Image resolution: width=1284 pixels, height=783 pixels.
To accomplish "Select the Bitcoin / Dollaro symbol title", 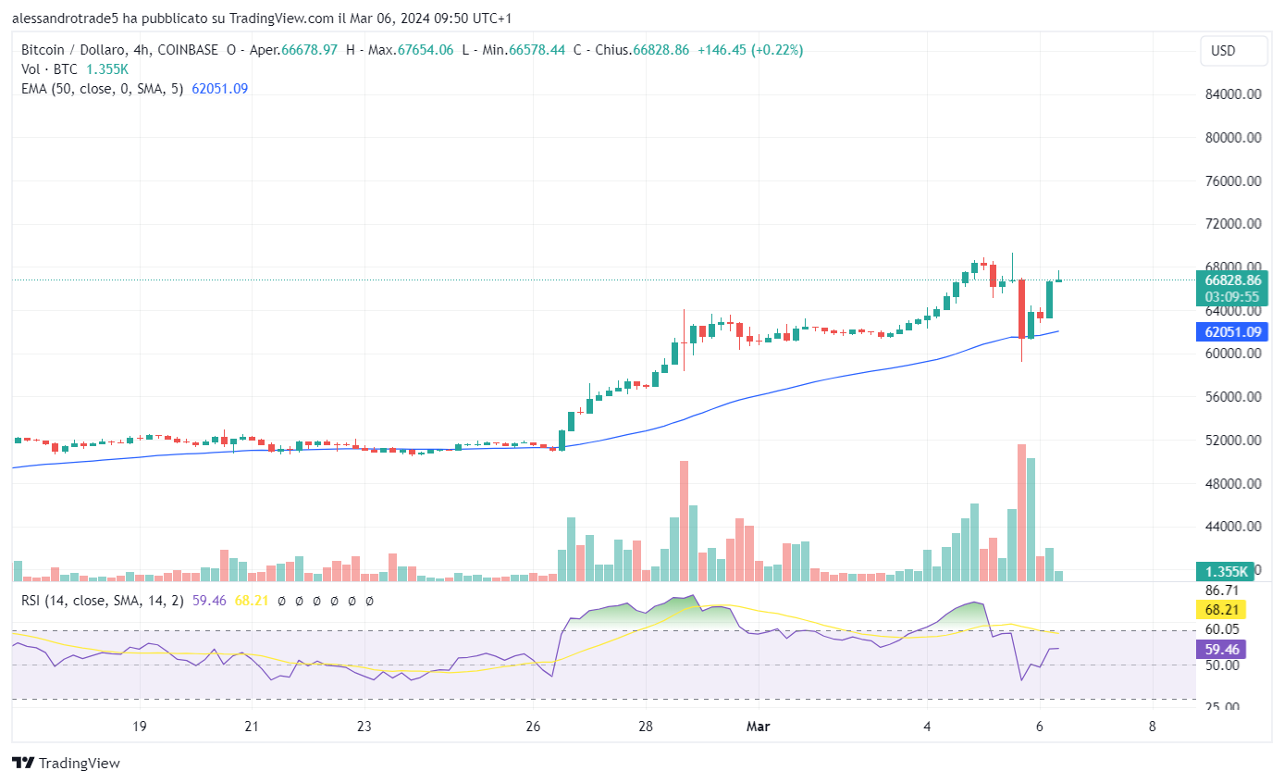I will coord(72,50).
